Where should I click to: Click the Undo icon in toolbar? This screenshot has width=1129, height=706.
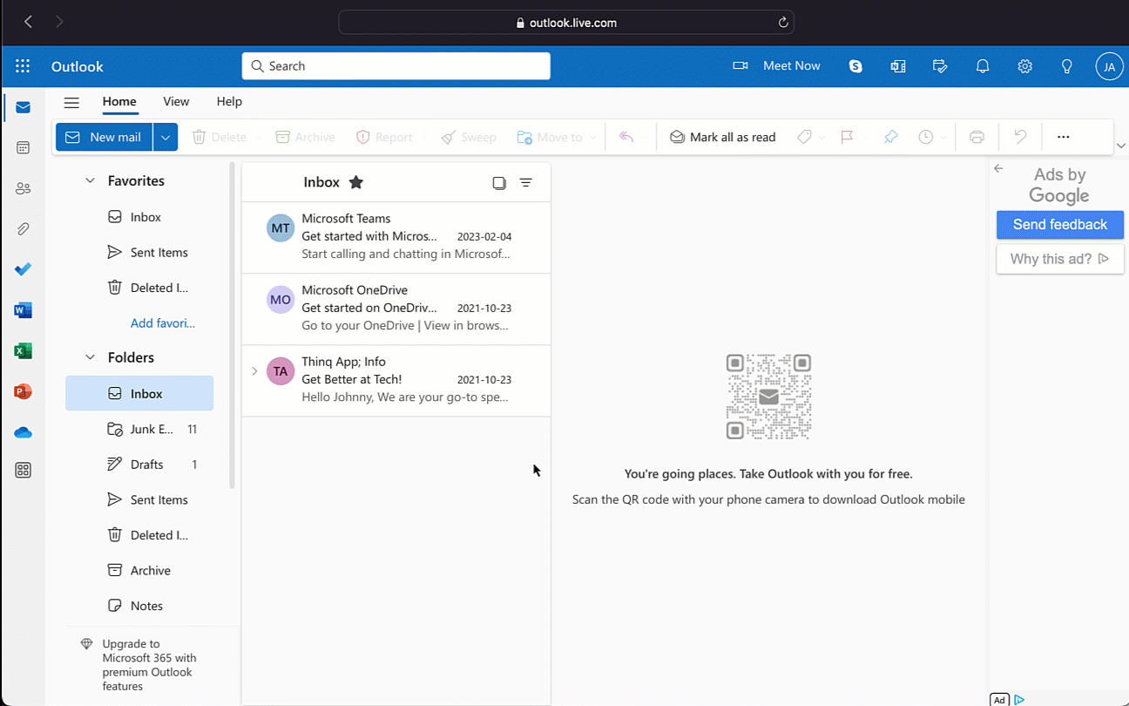tap(1020, 137)
